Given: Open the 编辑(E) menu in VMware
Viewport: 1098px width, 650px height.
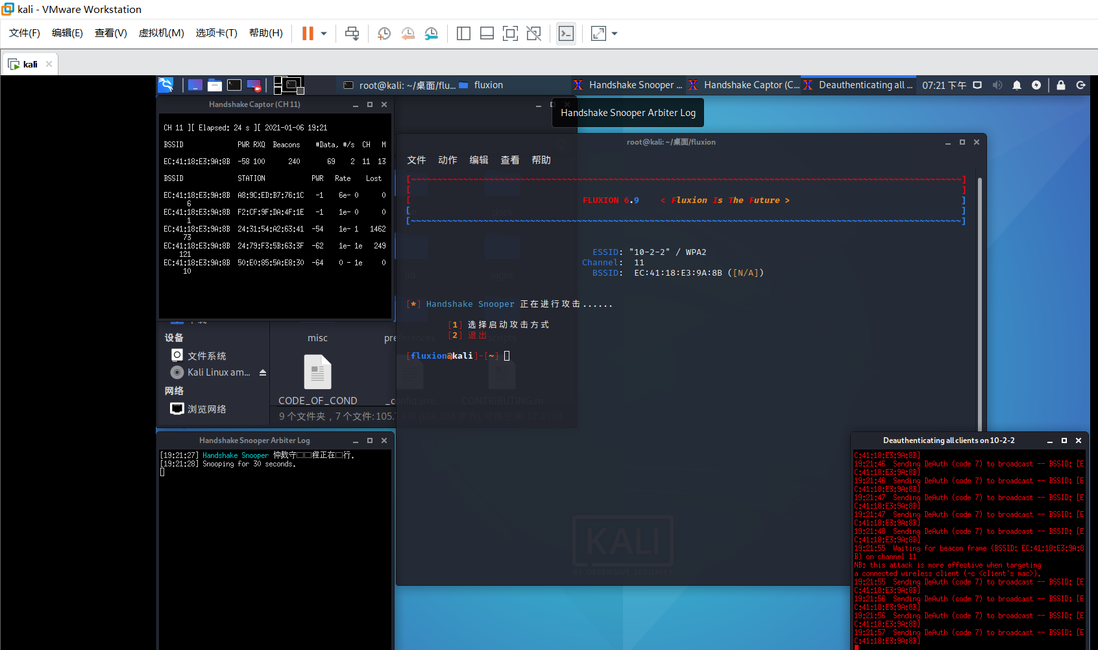Looking at the screenshot, I should 67,33.
